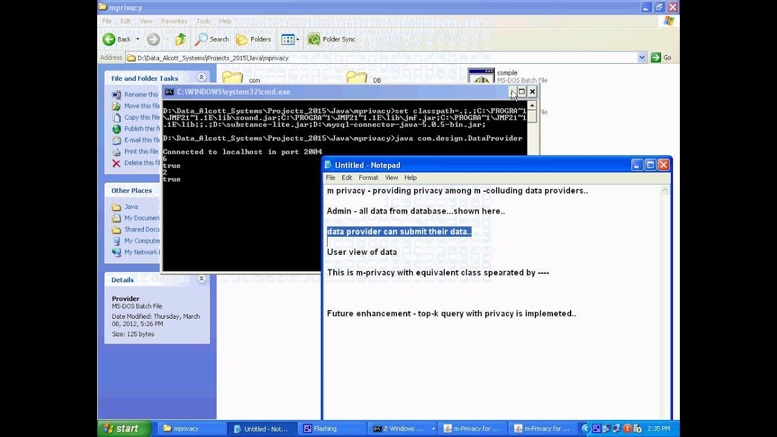Open the Views dropdown in toolbar

tap(290, 39)
